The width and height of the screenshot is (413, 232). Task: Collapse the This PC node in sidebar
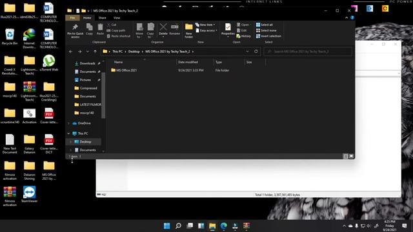pos(69,133)
